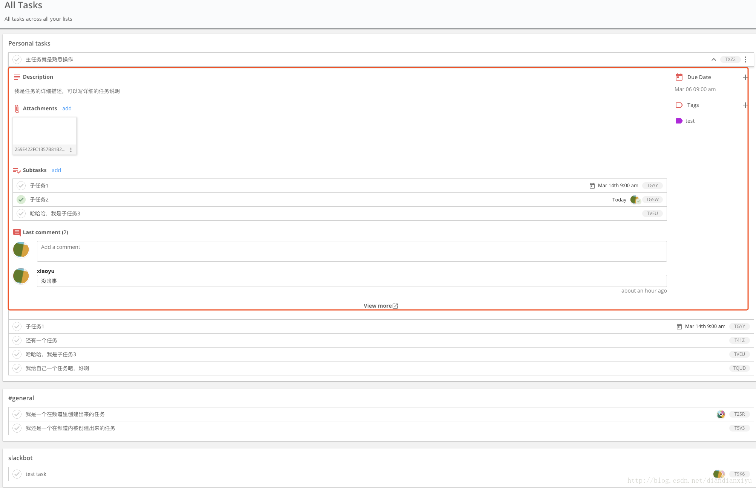Click add link next to Subtasks
This screenshot has width=756, height=488.
coord(56,170)
